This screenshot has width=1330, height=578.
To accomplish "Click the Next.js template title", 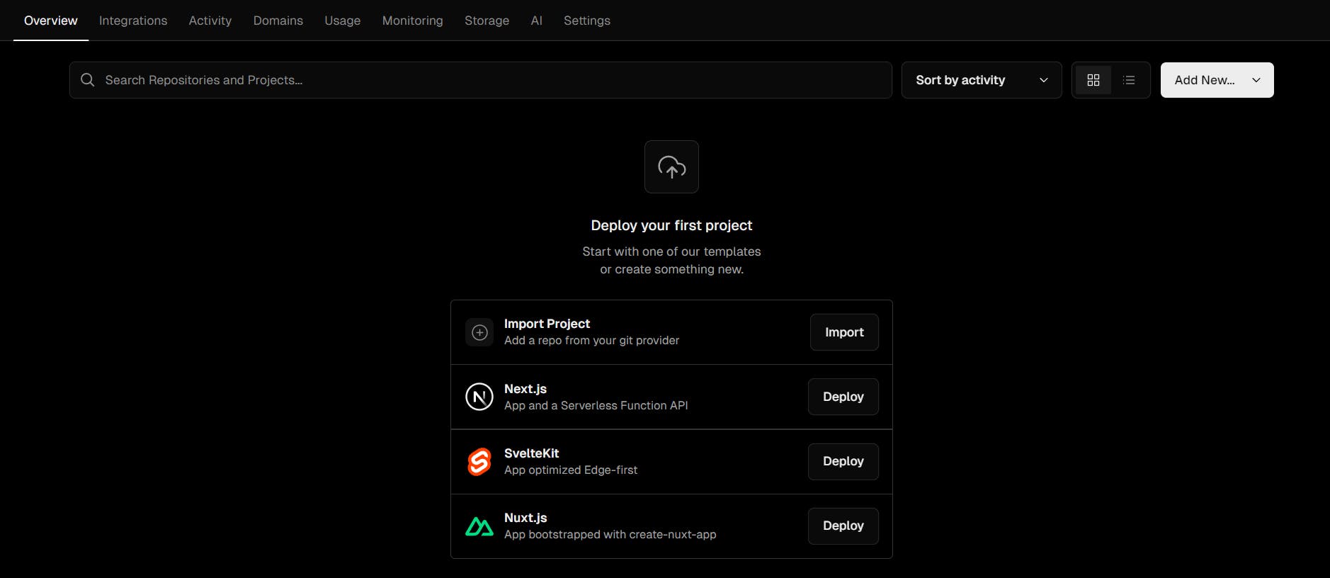I will pyautogui.click(x=525, y=389).
